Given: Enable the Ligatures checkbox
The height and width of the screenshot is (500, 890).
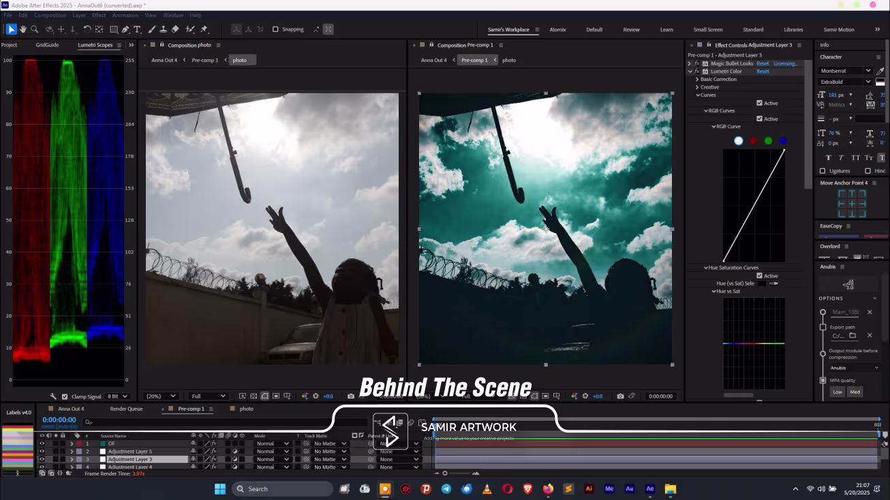Looking at the screenshot, I should [823, 171].
